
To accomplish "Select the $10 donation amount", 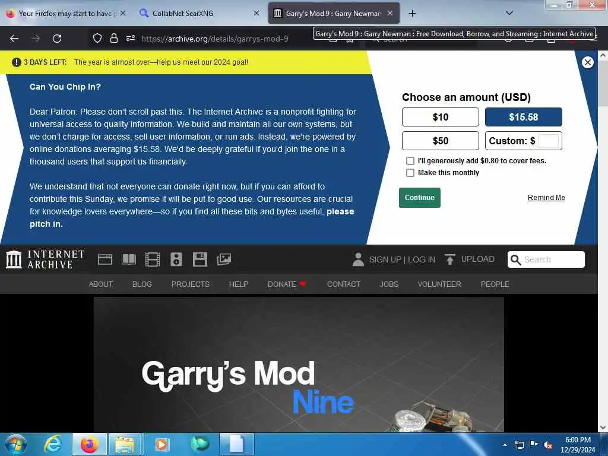I will click(441, 117).
